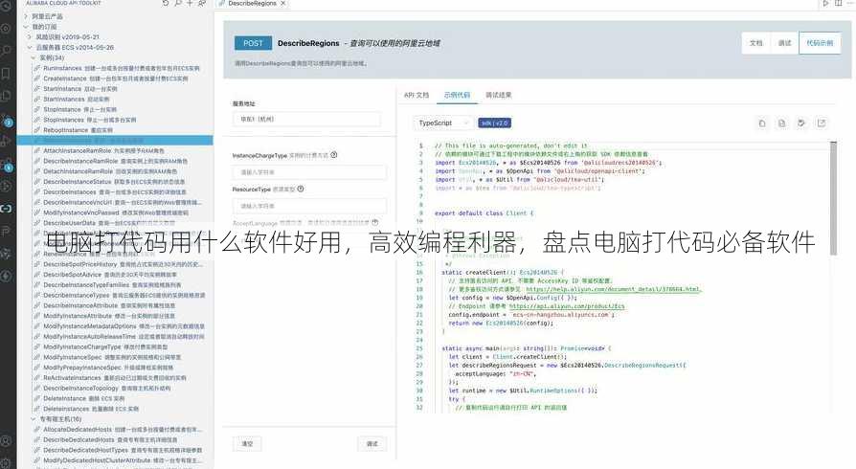This screenshot has height=469, width=856.
Task: Switch to the 调试结果 tab
Action: (499, 95)
